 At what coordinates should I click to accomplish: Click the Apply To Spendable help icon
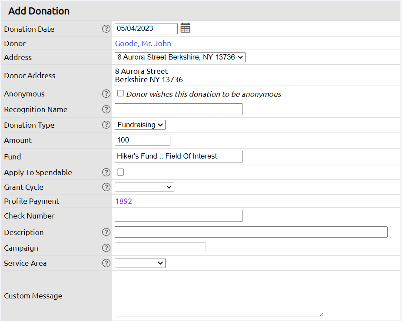[106, 172]
